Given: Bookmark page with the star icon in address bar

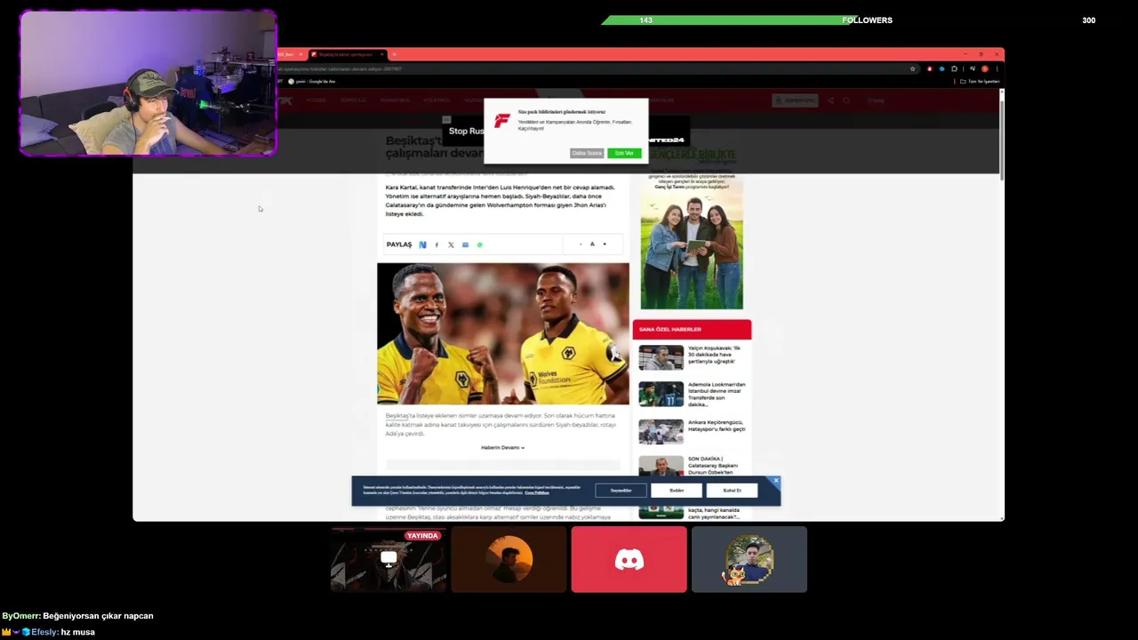Looking at the screenshot, I should pyautogui.click(x=912, y=68).
